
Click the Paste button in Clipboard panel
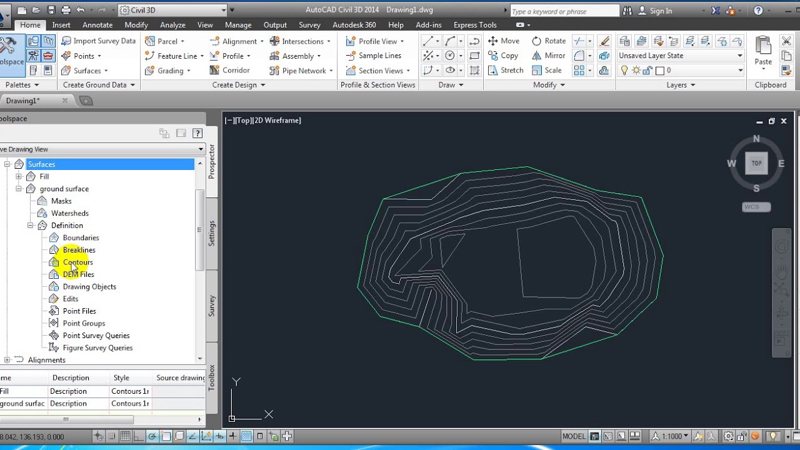(763, 51)
